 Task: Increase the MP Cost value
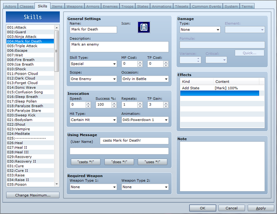(140, 63)
